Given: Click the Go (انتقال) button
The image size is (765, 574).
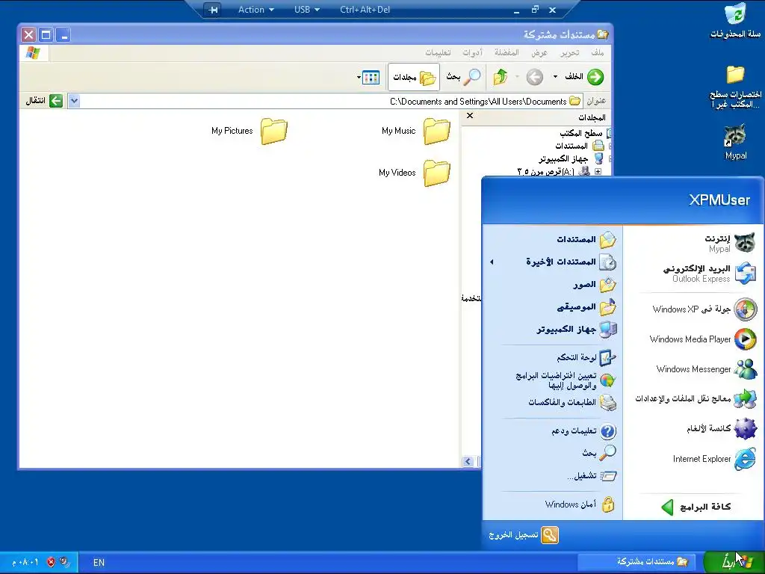Looking at the screenshot, I should [x=44, y=101].
